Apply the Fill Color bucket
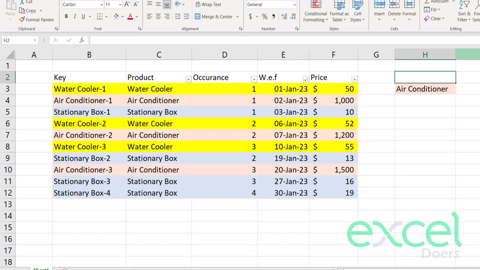The height and width of the screenshot is (270, 480). (x=116, y=16)
